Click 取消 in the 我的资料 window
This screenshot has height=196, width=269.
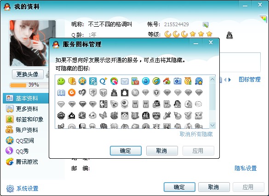[214, 187]
